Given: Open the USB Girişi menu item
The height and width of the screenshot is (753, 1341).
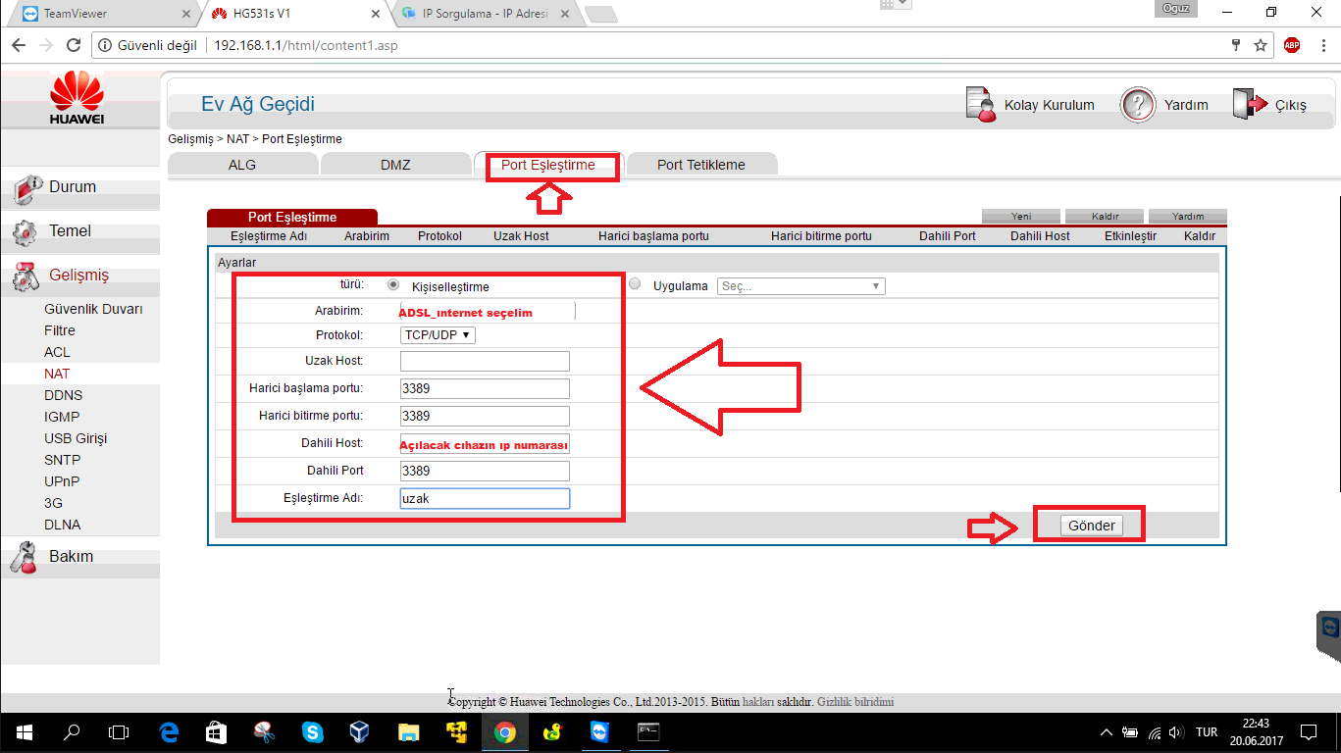Looking at the screenshot, I should click(x=76, y=438).
